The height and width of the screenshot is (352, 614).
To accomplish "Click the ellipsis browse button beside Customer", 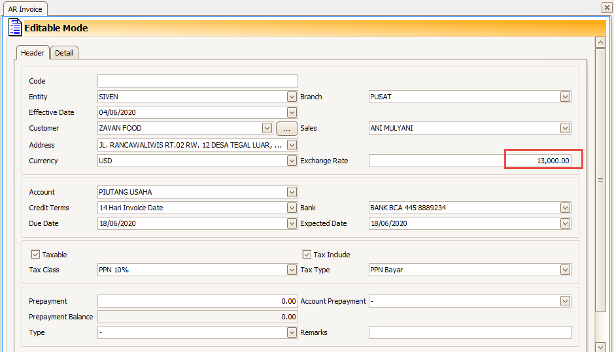I will click(286, 129).
